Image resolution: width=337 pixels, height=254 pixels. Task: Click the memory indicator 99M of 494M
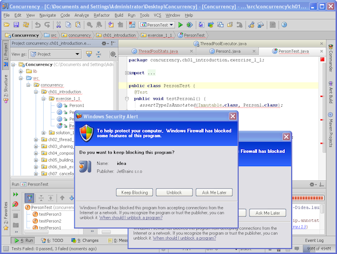click(x=318, y=248)
